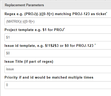Click the required asterisk after 'PROJ-123'
The height and width of the screenshot is (96, 111).
95,45
